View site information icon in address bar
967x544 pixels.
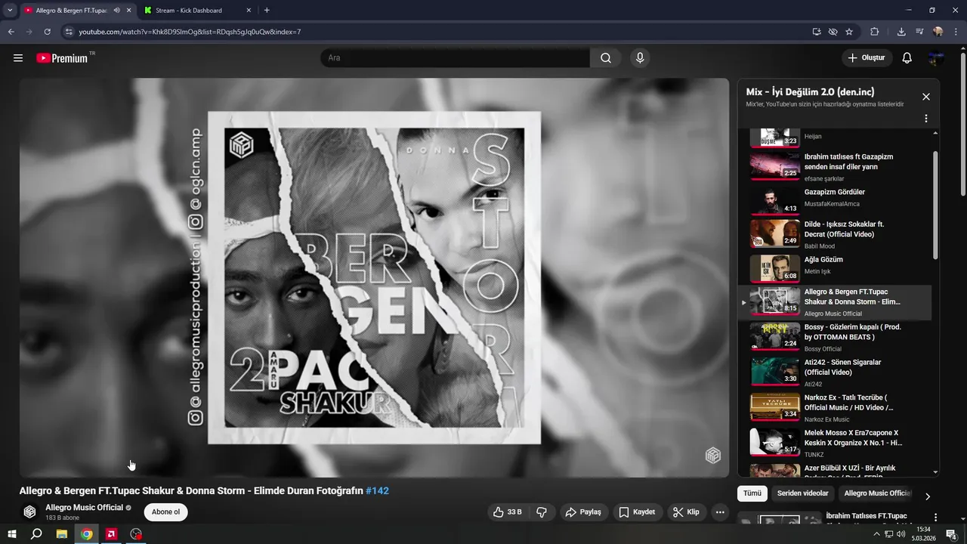[69, 32]
